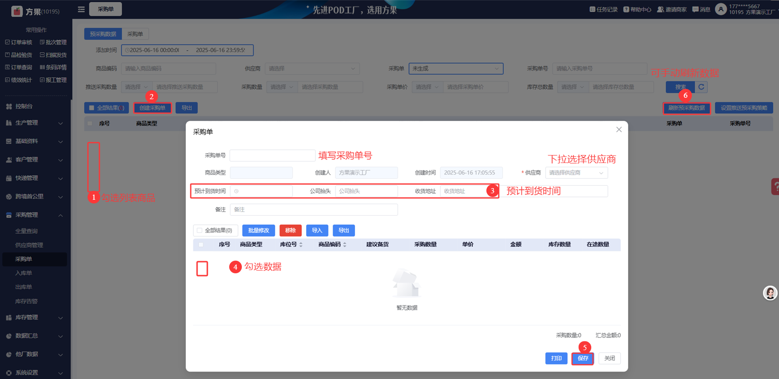The width and height of the screenshot is (779, 379).
Task: Open the 库存总数量 operator dropdown
Action: click(573, 87)
